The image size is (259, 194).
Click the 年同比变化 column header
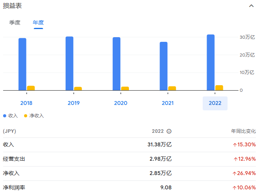[243, 131]
